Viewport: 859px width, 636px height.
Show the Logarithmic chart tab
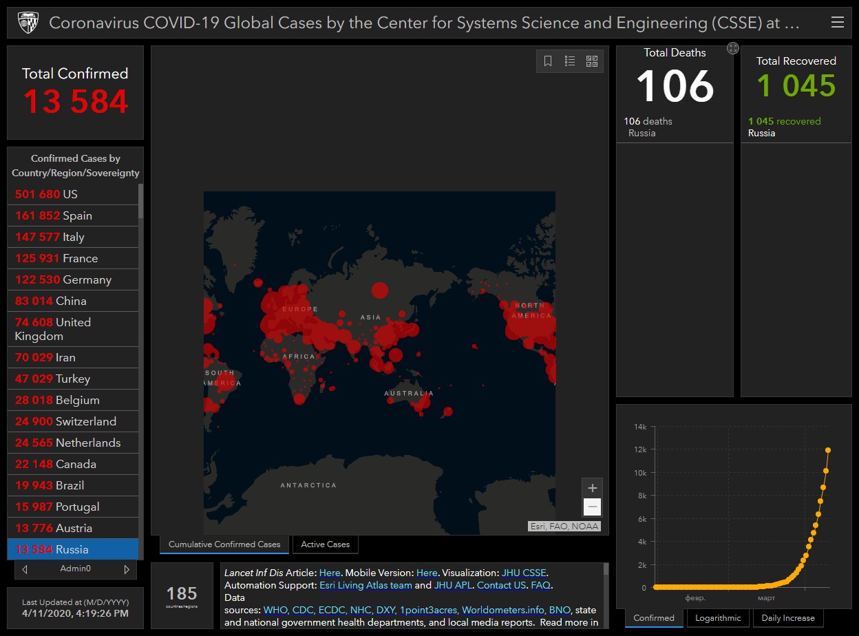click(718, 618)
